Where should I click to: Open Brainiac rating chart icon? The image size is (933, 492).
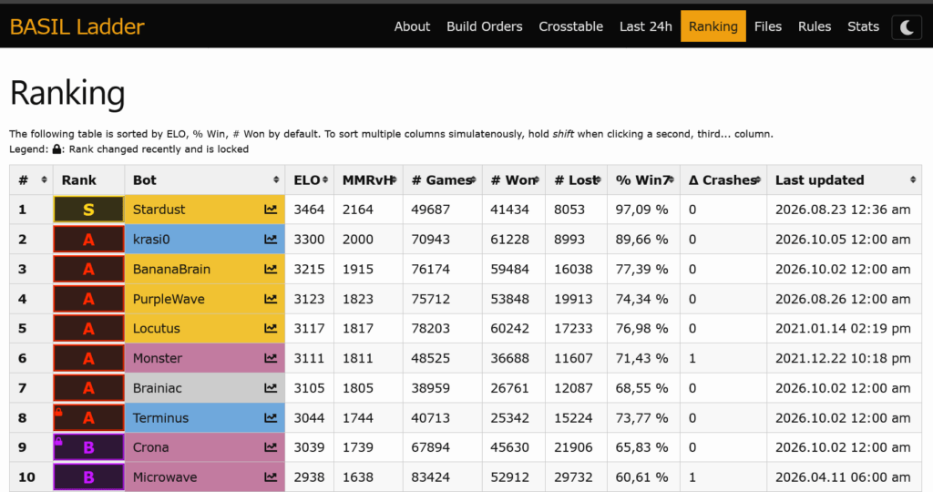point(271,388)
